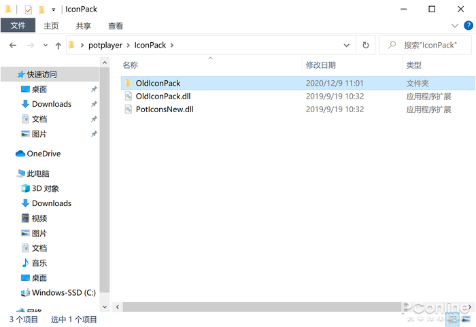The image size is (476, 327).
Task: Click the 音乐 music note icon
Action: (25, 263)
